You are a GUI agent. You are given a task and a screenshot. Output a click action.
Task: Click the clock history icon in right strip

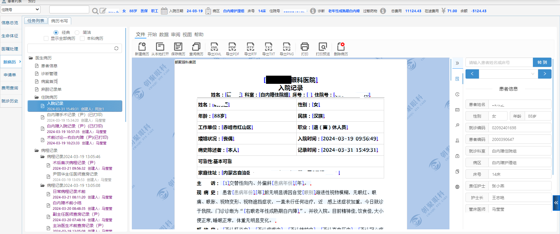click(457, 94)
